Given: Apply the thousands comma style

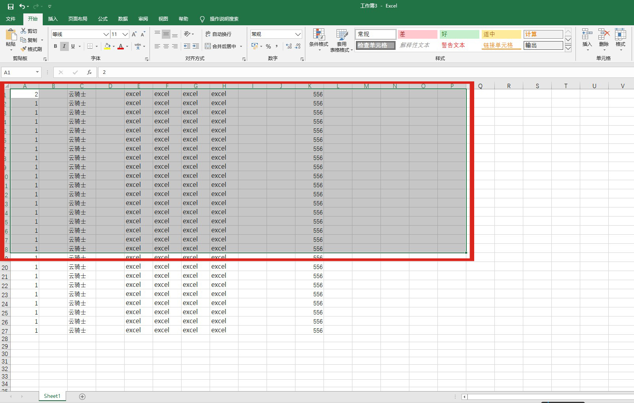Looking at the screenshot, I should pyautogui.click(x=276, y=46).
